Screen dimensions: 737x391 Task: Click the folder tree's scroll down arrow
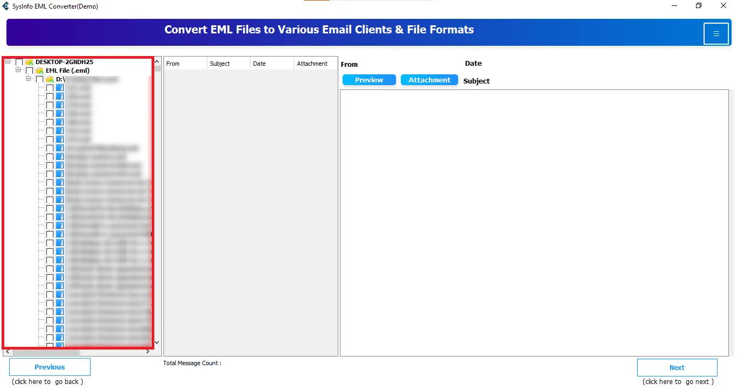pos(158,342)
